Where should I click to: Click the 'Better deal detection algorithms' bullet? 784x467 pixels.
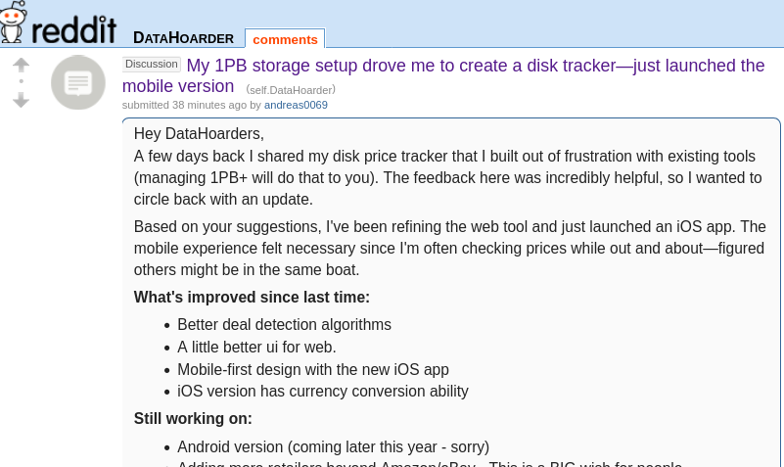click(285, 324)
